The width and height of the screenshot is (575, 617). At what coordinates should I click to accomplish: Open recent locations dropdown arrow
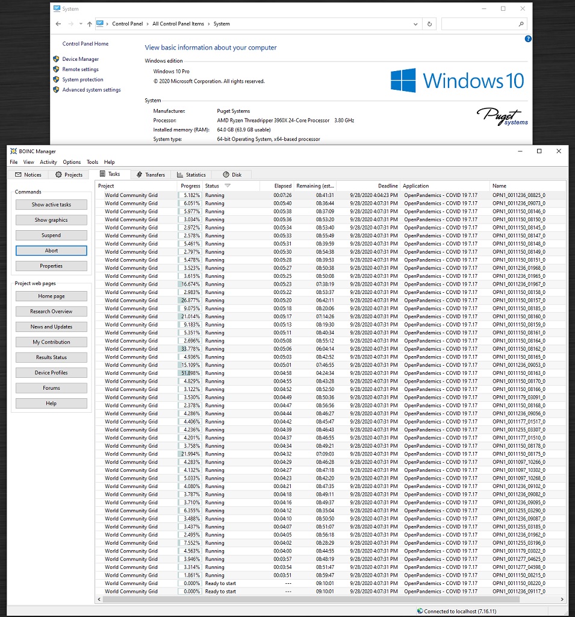(81, 24)
